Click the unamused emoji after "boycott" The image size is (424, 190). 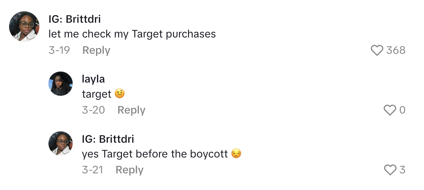coord(236,154)
